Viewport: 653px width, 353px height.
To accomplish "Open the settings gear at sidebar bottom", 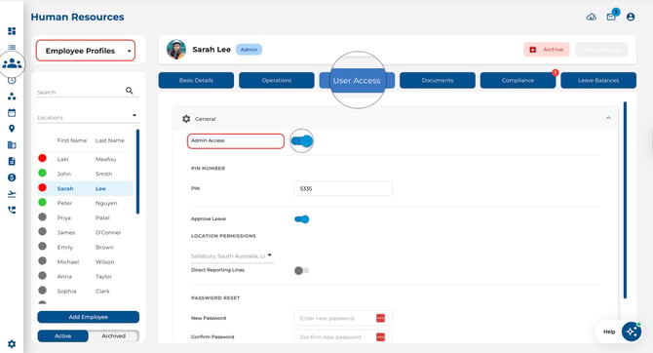I will click(12, 344).
